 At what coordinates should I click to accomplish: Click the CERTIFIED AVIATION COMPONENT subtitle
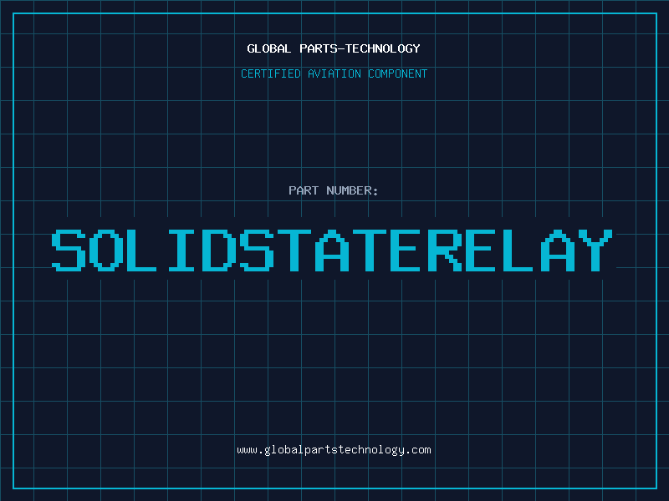[334, 73]
